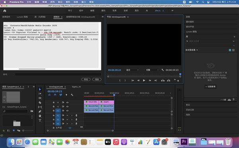The image size is (239, 148).
Task: Open the 文件 menu in the menu bar
Action: [x=29, y=2]
